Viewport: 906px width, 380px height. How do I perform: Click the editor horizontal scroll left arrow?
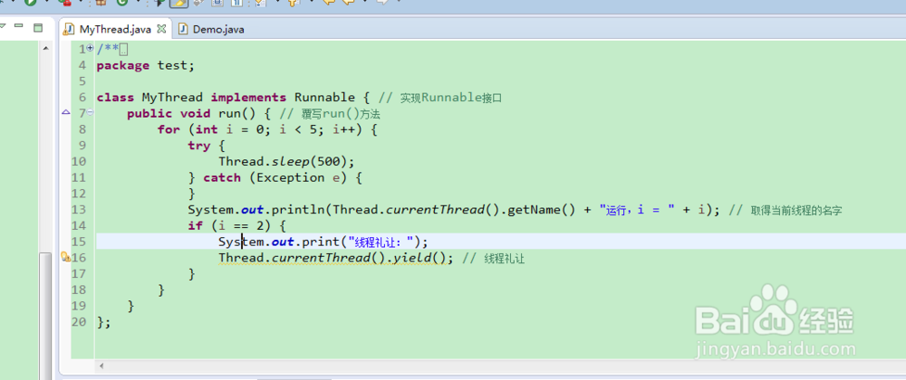tap(102, 366)
